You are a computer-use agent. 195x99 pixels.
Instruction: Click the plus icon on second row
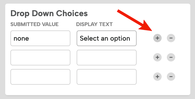click(x=157, y=57)
